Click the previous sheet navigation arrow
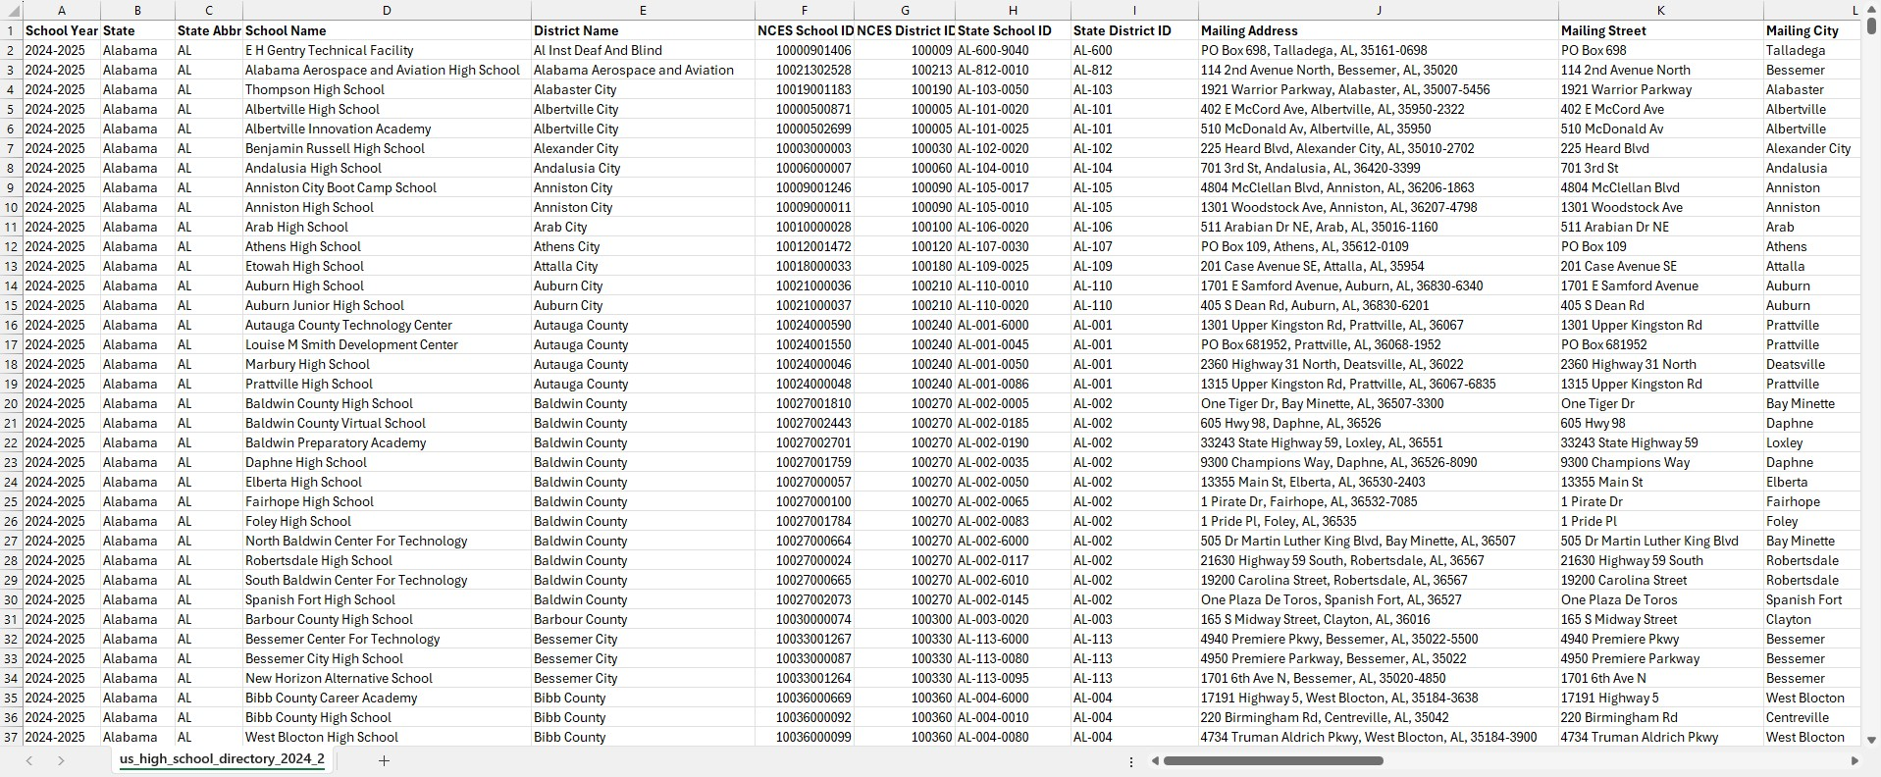The image size is (1881, 777). pos(29,760)
